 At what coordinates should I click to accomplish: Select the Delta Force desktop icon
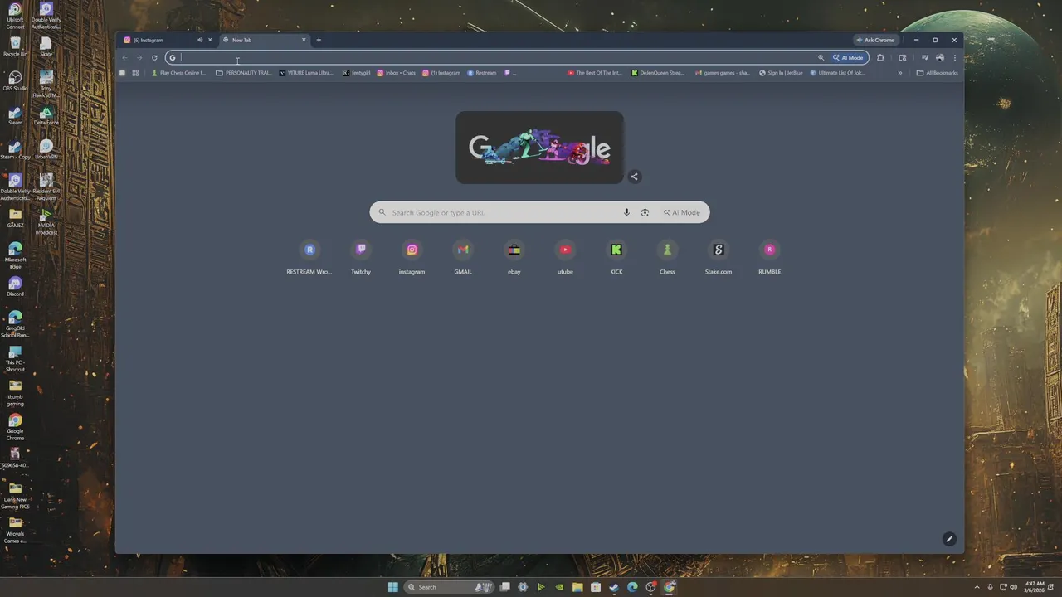46,115
